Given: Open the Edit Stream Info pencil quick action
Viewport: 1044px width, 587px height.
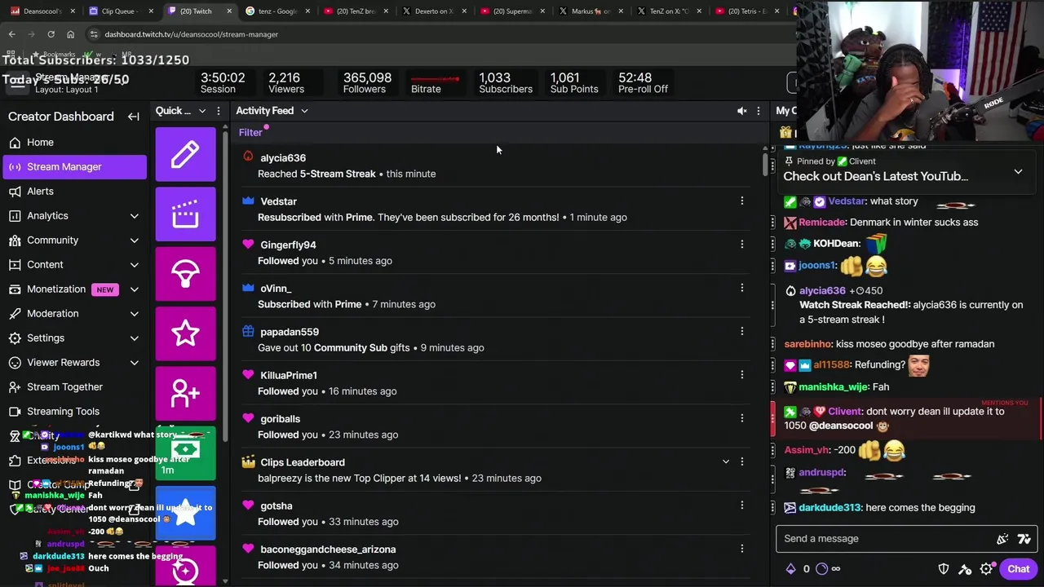Looking at the screenshot, I should pos(185,154).
